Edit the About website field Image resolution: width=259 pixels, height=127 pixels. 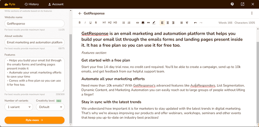click(x=35, y=42)
